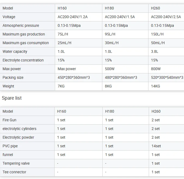Image resolution: width=184 pixels, height=179 pixels.
Task: Click the H260 voltage value AC200-240V/2.5A
Action: [x=166, y=17]
